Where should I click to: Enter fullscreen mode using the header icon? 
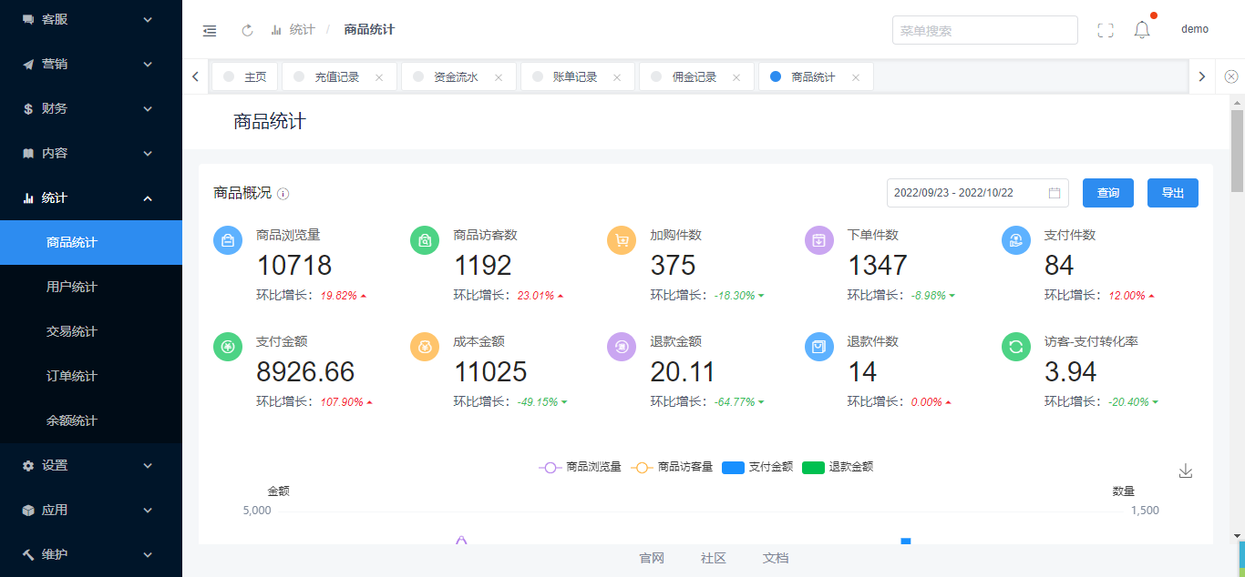click(x=1106, y=30)
